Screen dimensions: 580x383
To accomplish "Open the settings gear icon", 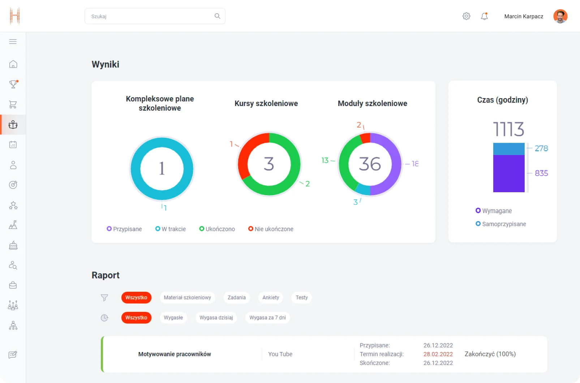I will pyautogui.click(x=466, y=16).
